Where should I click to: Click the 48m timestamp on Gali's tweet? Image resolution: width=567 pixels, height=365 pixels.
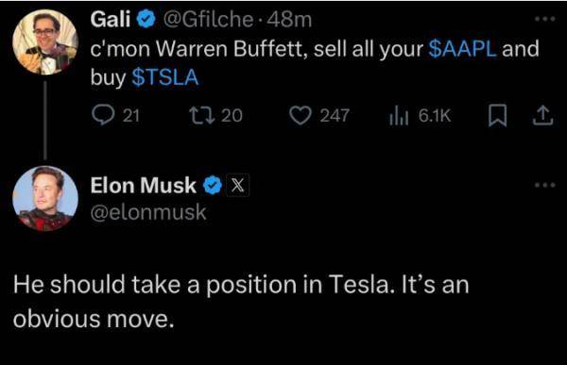point(288,20)
